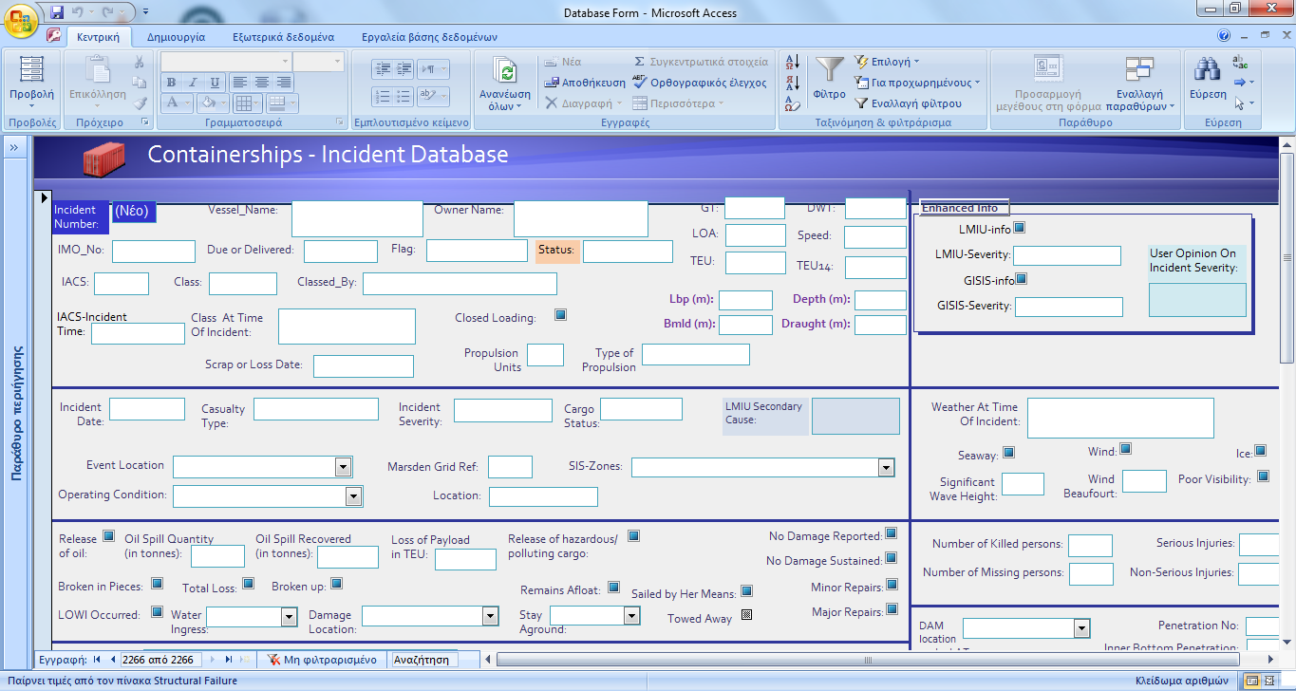
Task: Click the Ανανέωση όλων refresh icon
Action: click(x=505, y=70)
